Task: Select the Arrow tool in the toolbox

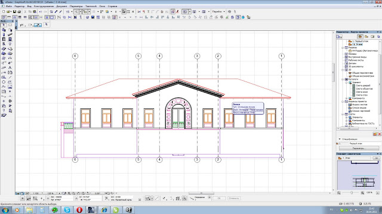Action: click(4, 25)
